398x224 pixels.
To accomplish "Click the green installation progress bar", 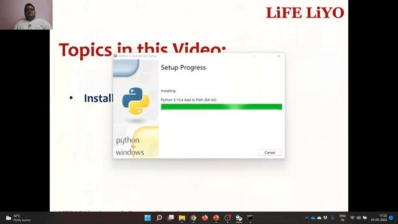I will pos(221,106).
